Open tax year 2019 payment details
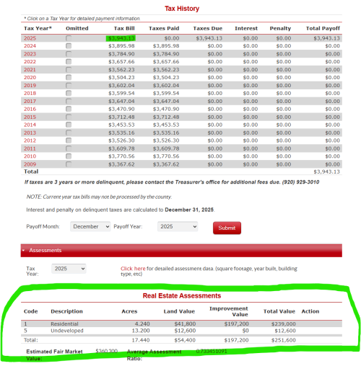Screen dimensions: 361x366 click(x=30, y=85)
